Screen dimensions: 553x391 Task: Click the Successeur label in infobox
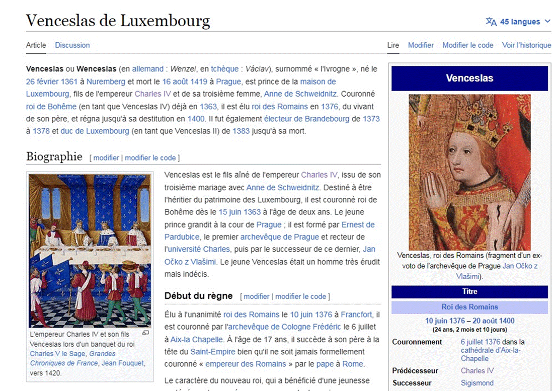[412, 383]
